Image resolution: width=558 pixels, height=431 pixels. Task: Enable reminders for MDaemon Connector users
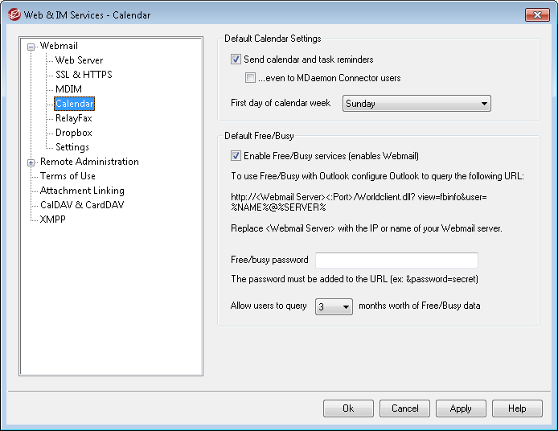click(251, 79)
